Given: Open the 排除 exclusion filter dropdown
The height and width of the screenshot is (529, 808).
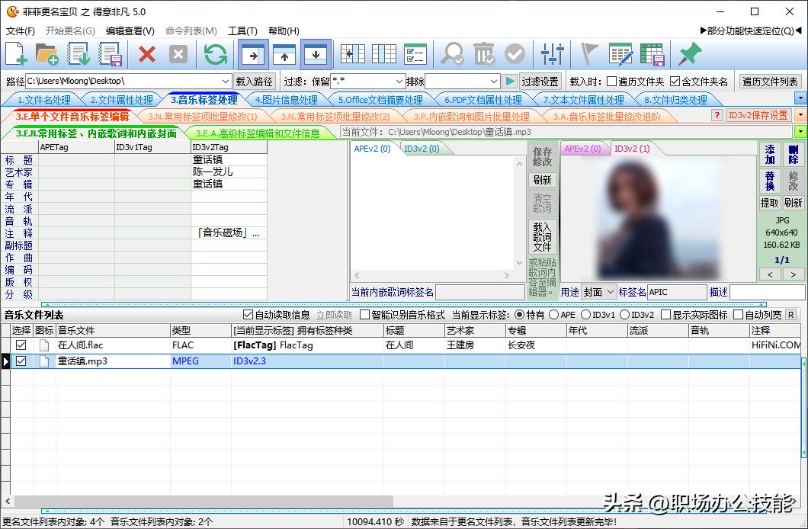Looking at the screenshot, I should pyautogui.click(x=493, y=82).
